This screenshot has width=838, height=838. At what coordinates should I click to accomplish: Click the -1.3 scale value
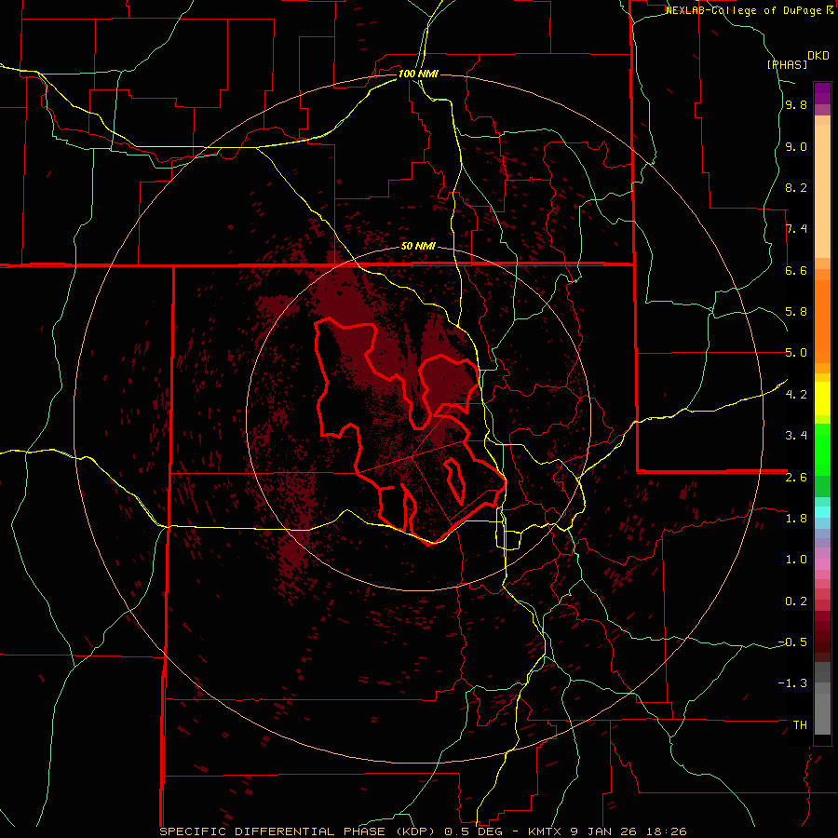coord(792,683)
